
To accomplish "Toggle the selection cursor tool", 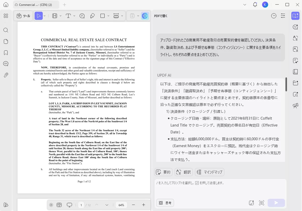I will pyautogui.click(x=39, y=16).
